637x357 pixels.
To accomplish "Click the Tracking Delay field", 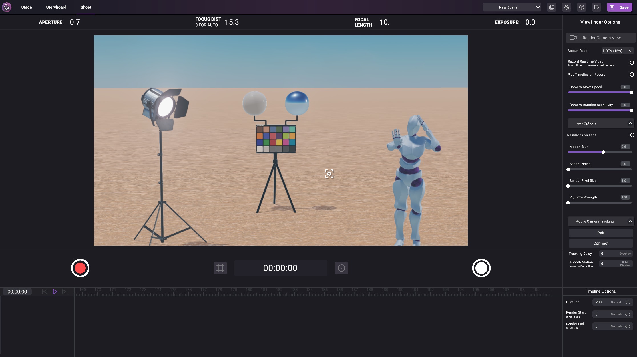I will click(x=616, y=254).
